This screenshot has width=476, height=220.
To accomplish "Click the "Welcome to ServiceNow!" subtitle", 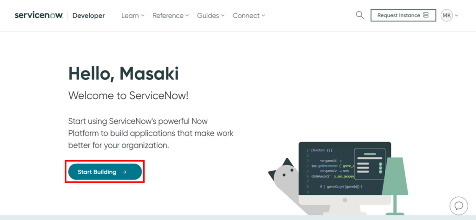I will (x=128, y=96).
